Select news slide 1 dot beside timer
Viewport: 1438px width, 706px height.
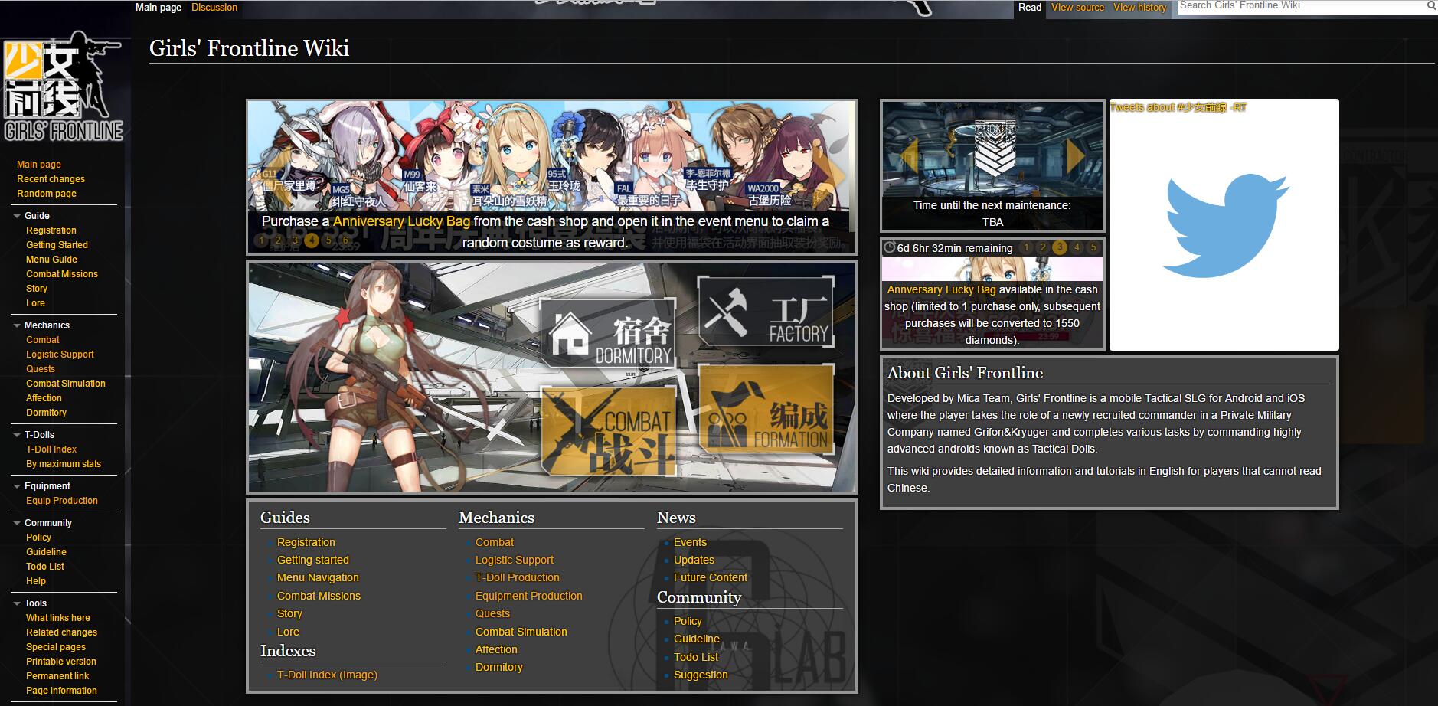point(1026,247)
